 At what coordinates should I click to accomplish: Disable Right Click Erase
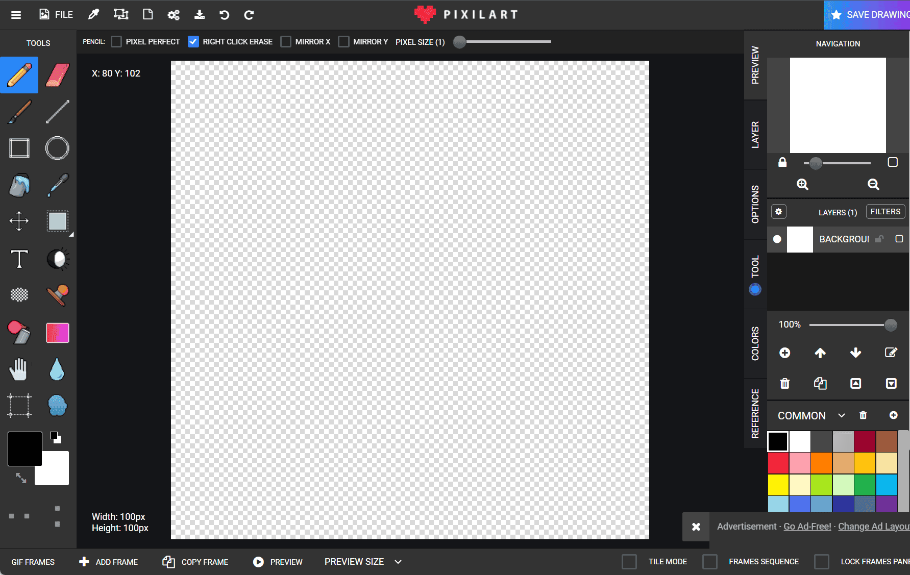click(x=193, y=41)
